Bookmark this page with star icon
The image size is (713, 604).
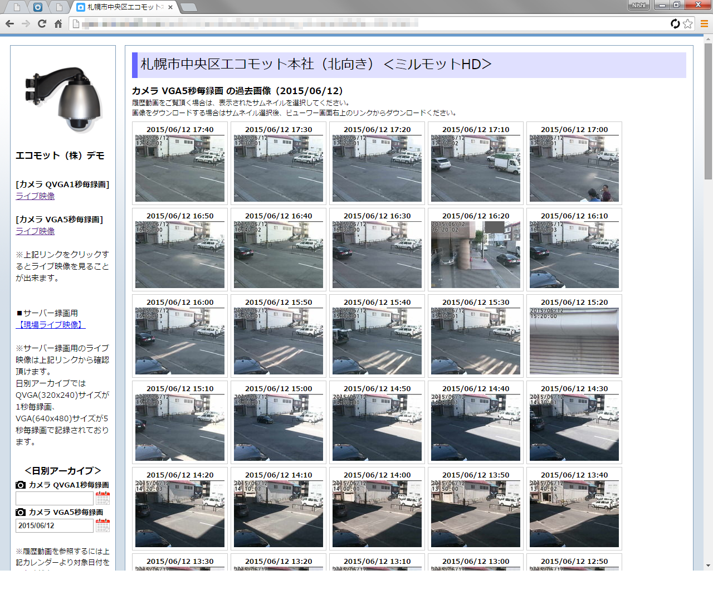pyautogui.click(x=688, y=23)
